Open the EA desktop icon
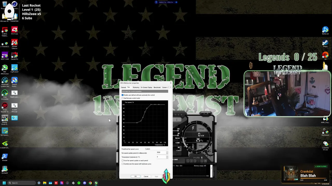The image size is (332, 186). pos(325,56)
